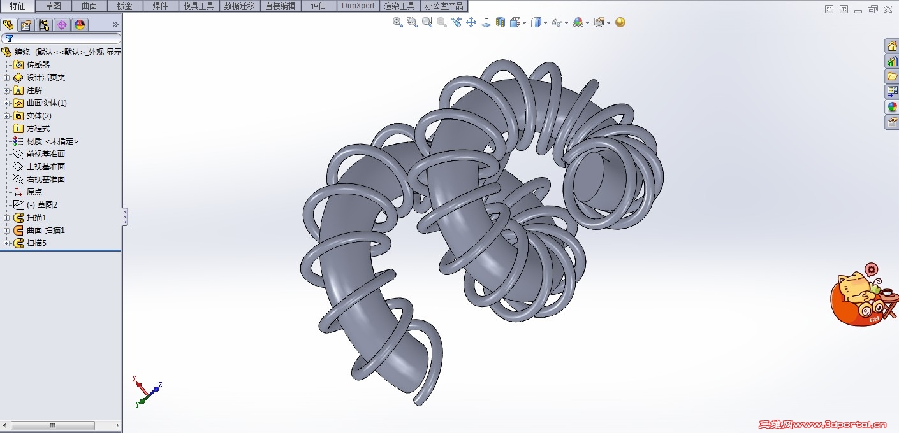Open the Hide/Show Items dropdown arrow
Screen dimensions: 899x433
[x=566, y=23]
